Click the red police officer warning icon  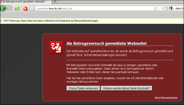pyautogui.click(x=56, y=48)
